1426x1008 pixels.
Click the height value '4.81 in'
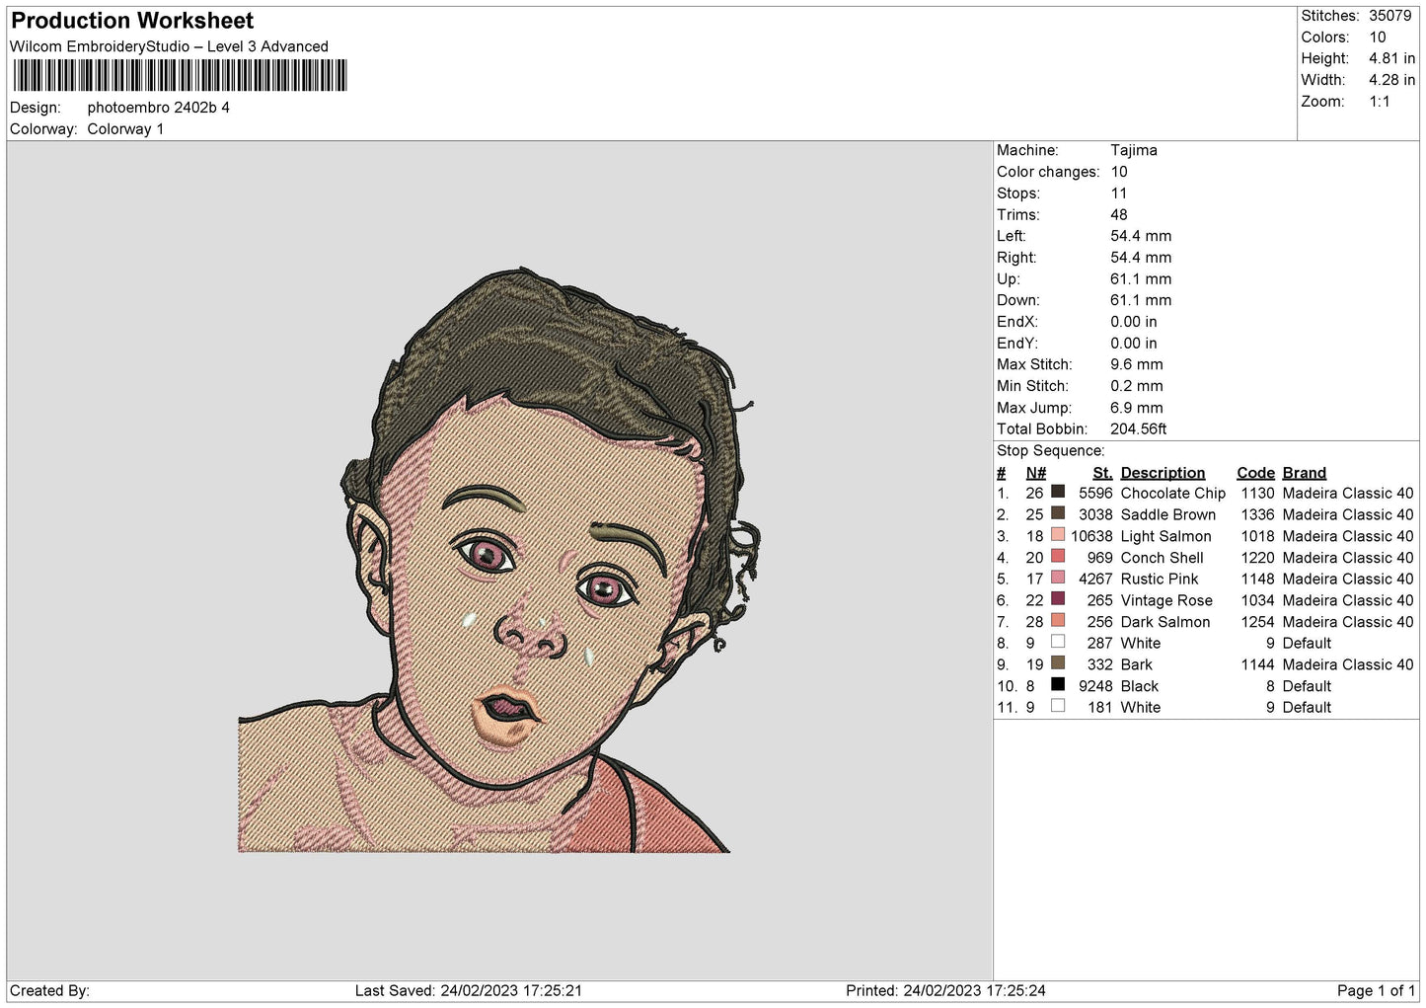click(x=1391, y=58)
